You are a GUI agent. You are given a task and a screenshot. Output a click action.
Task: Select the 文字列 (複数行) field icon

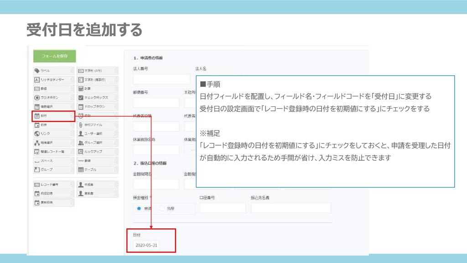tap(81, 79)
